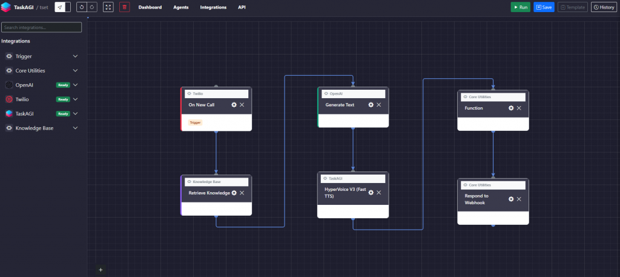Select the On New Call node title
This screenshot has height=277, width=620.
pyautogui.click(x=201, y=105)
